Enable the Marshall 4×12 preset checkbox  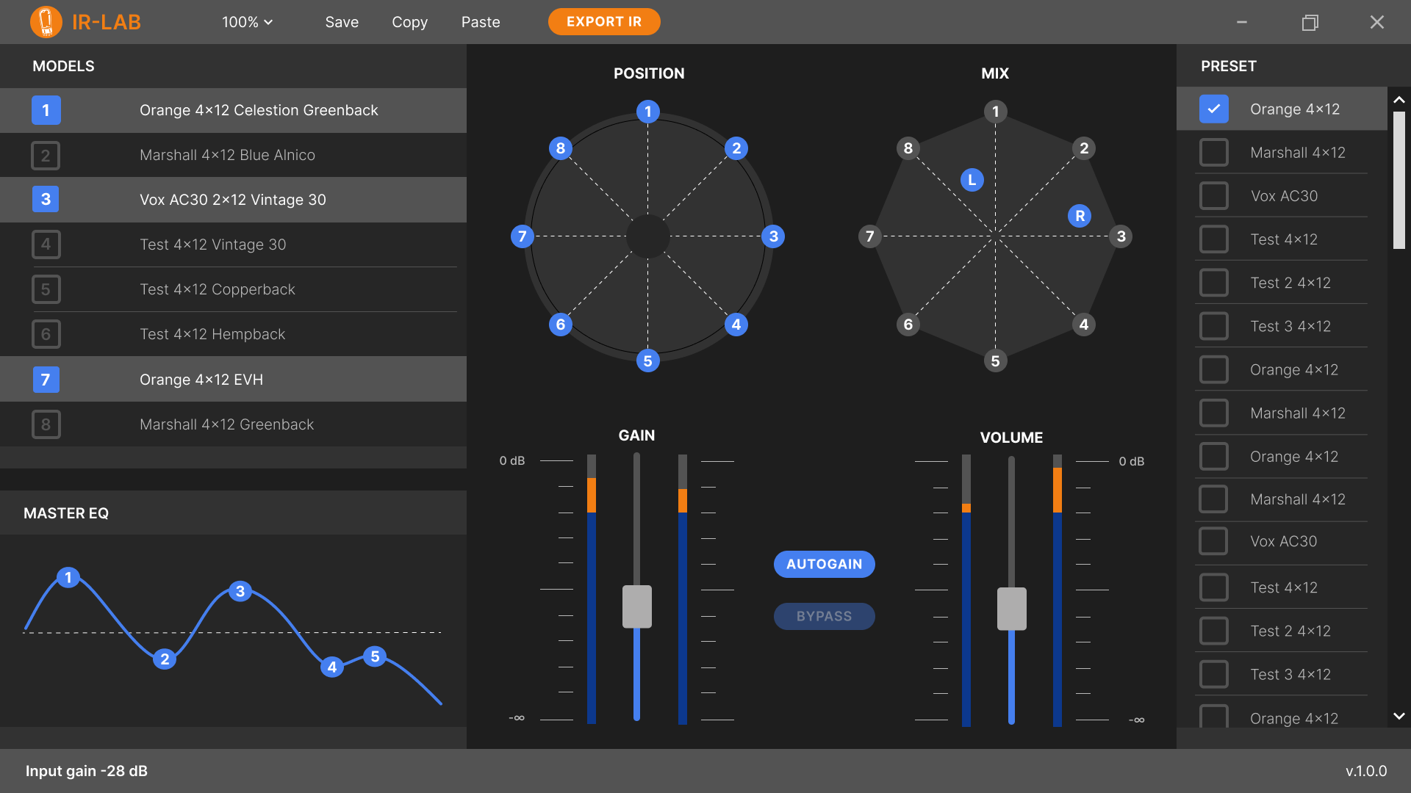(1215, 152)
